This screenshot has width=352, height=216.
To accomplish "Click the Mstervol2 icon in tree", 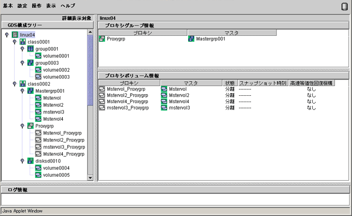I will 38,105.
